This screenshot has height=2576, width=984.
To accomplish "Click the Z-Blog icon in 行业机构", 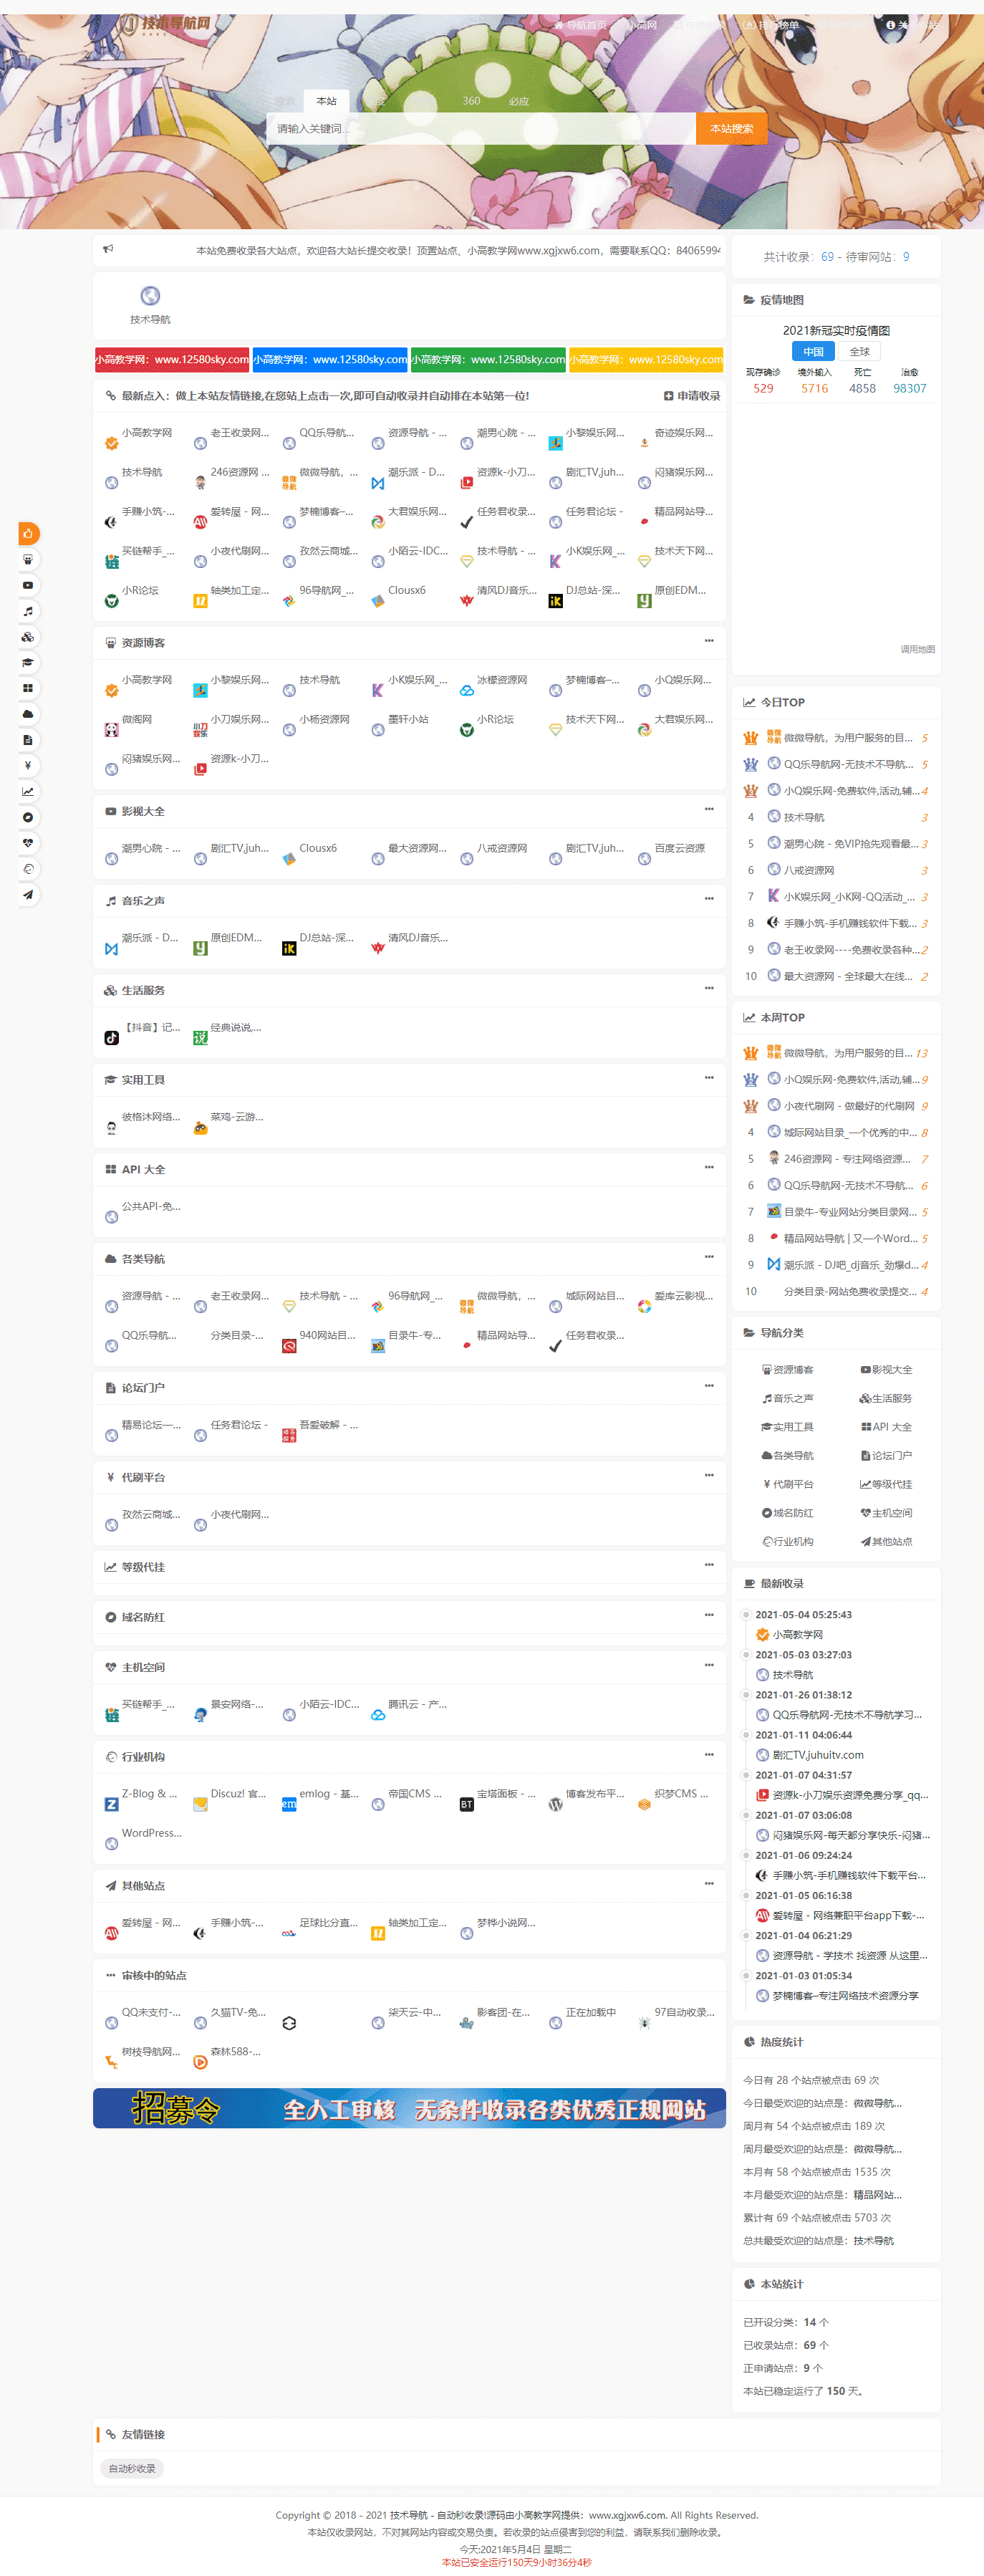I will (111, 1804).
